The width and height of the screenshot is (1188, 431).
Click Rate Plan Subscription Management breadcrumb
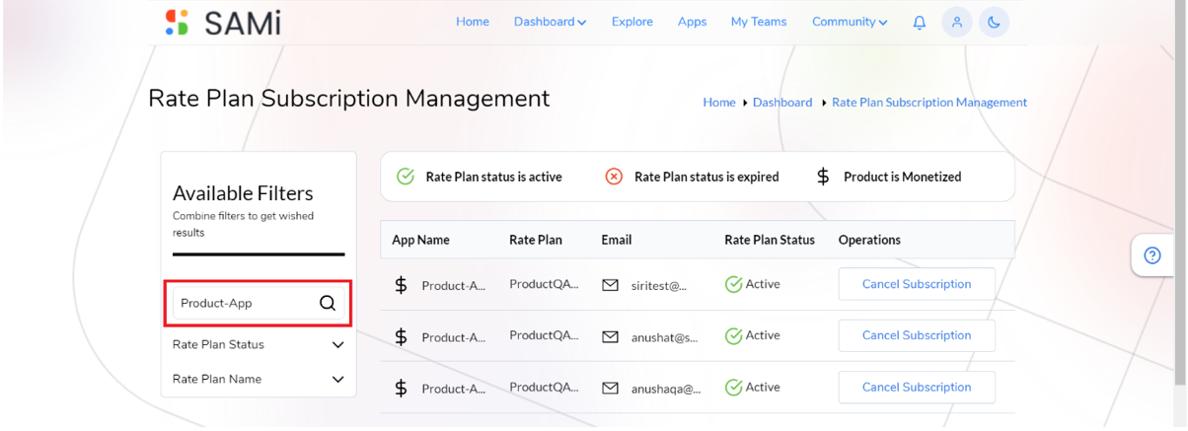tap(929, 103)
